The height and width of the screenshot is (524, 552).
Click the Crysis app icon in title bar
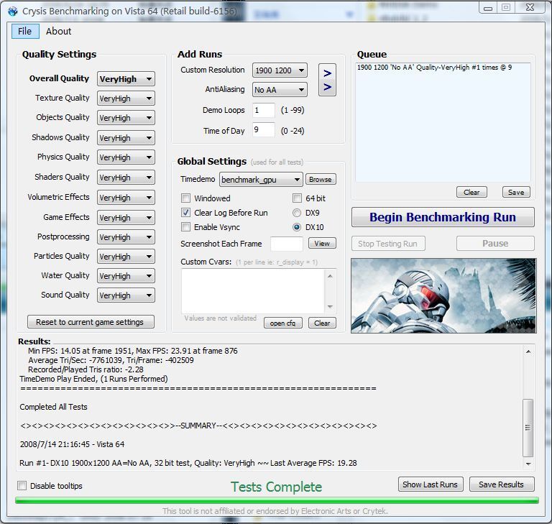tap(12, 11)
